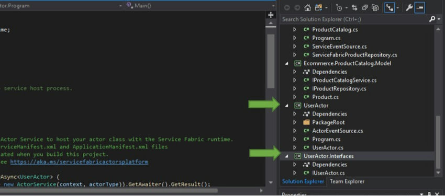
Task: Open the search options dropdown arrow
Action: coord(439,19)
